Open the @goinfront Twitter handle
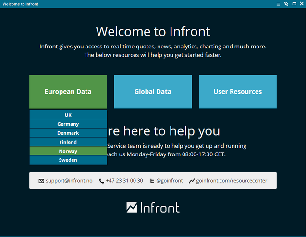 (170, 181)
